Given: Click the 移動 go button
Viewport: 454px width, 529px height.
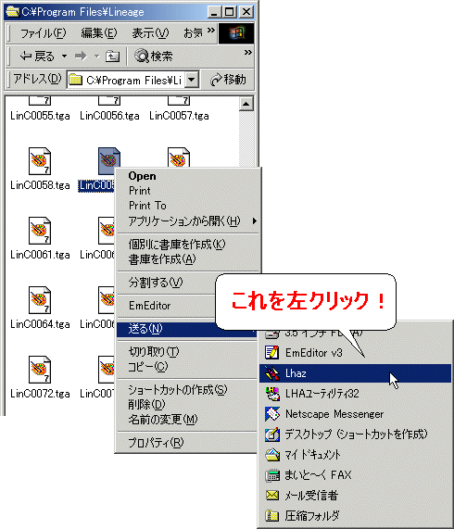Looking at the screenshot, I should pos(228,80).
